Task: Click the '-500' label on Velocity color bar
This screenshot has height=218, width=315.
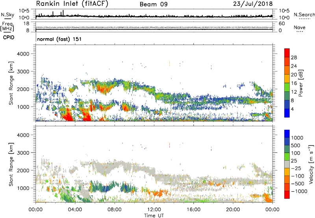Action: point(298,184)
